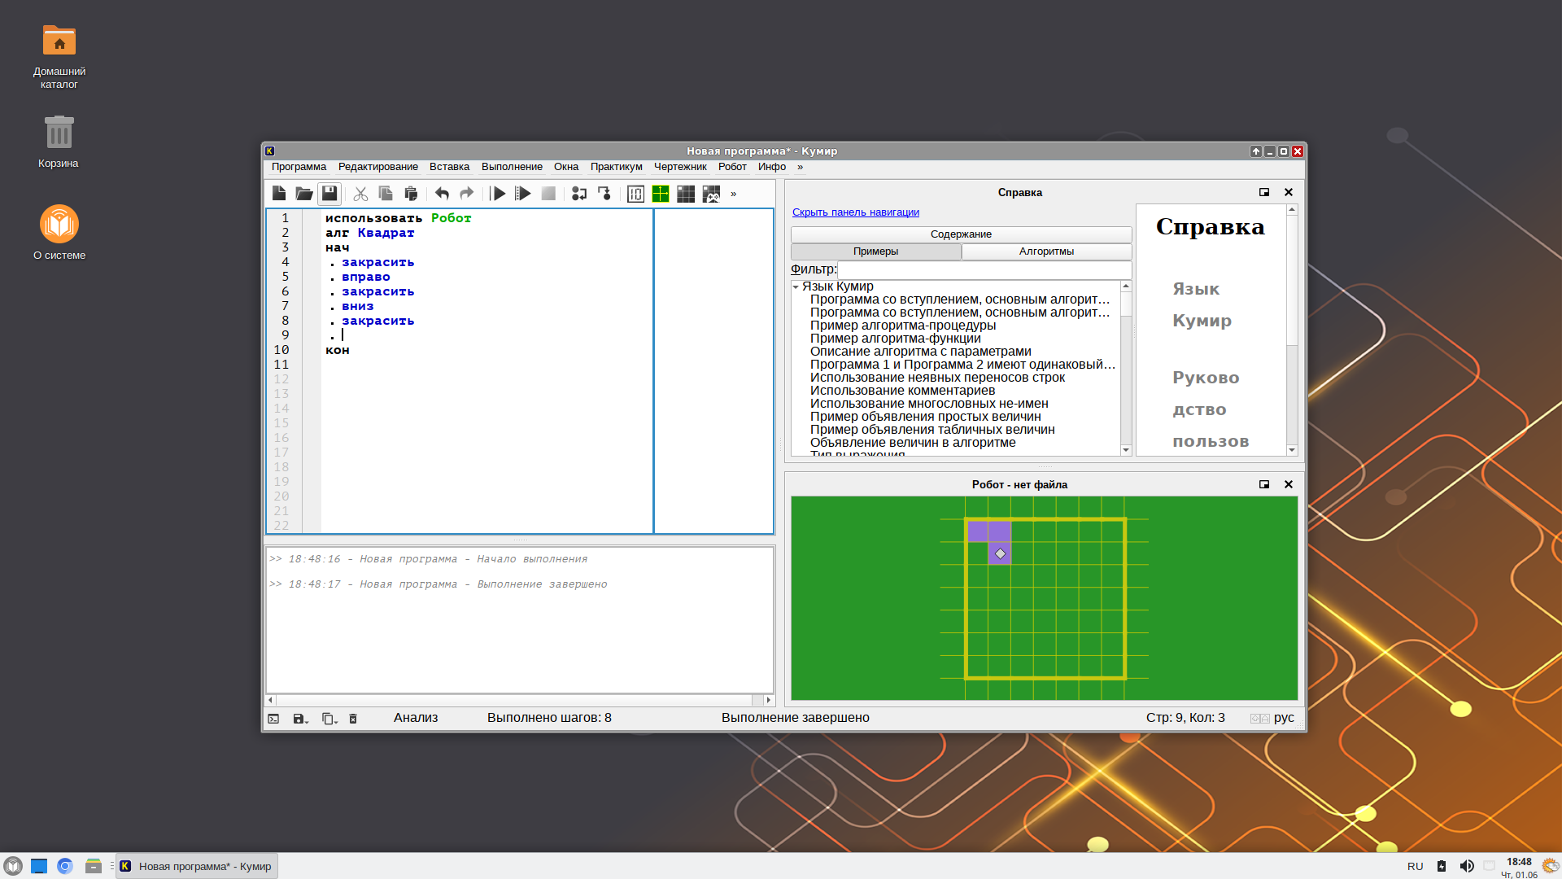This screenshot has height=879, width=1562.
Task: Select Использование неявных переносов строк entry
Action: click(937, 378)
